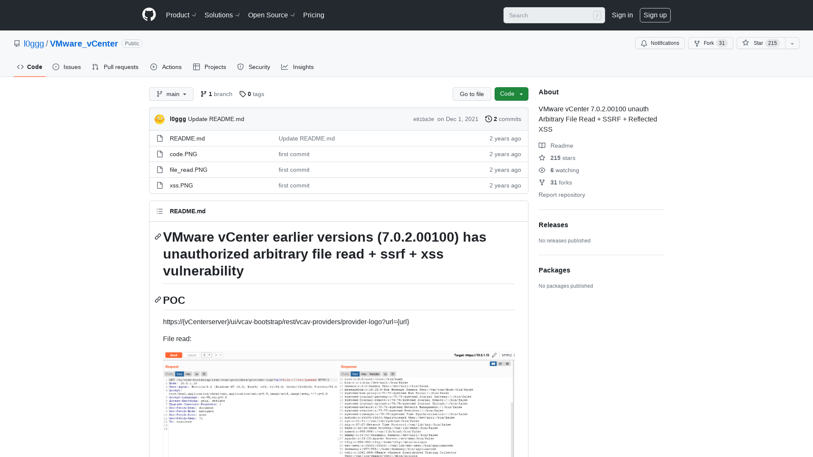Click the xss.PNG file icon
The width and height of the screenshot is (813, 457).
[x=160, y=185]
